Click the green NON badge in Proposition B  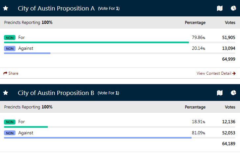tap(10, 122)
